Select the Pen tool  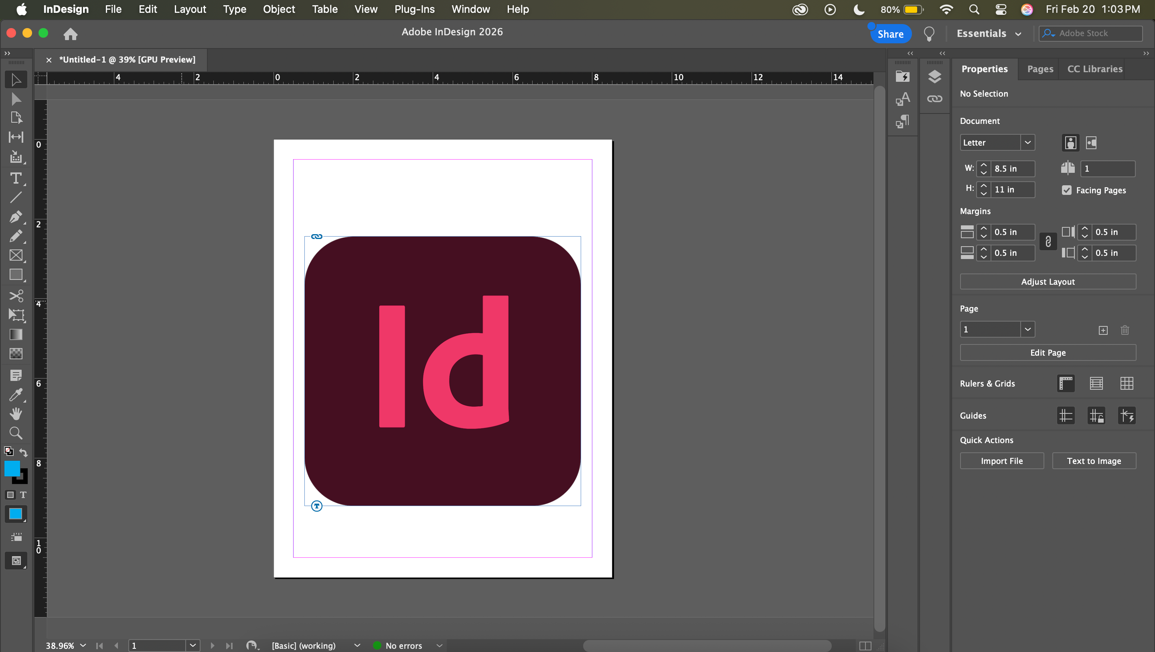16,217
